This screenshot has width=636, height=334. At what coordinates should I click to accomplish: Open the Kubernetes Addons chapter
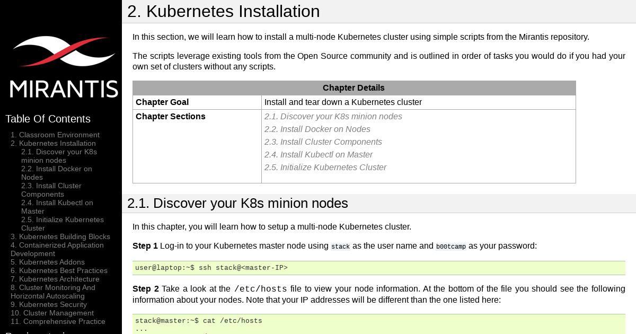(51, 262)
